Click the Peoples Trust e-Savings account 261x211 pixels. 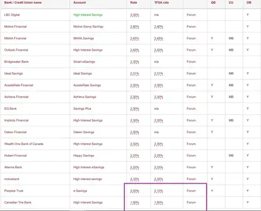click(80, 191)
